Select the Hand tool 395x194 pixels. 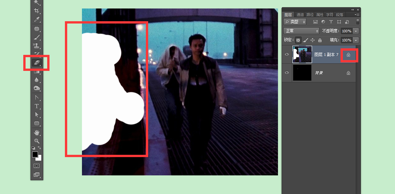37,132
